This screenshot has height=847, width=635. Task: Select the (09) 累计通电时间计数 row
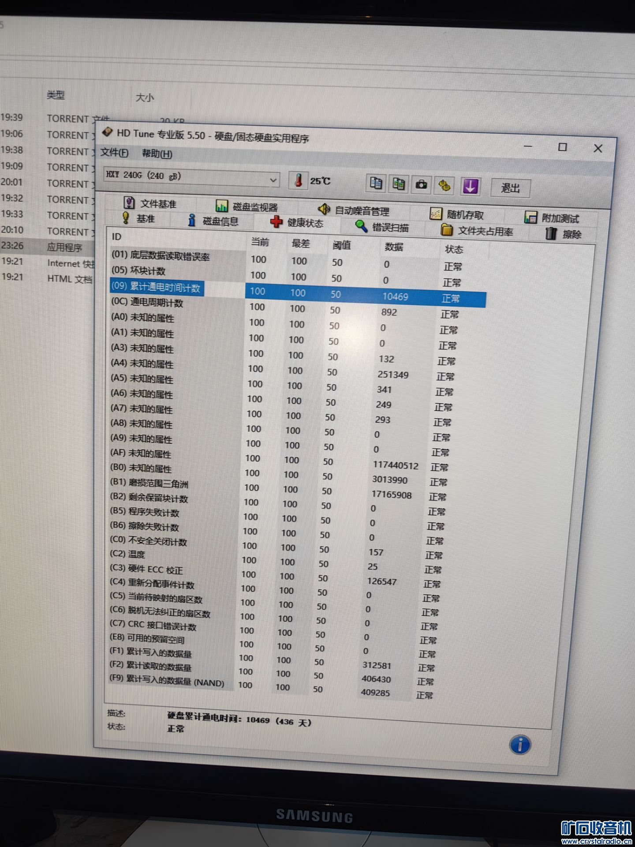(x=298, y=292)
